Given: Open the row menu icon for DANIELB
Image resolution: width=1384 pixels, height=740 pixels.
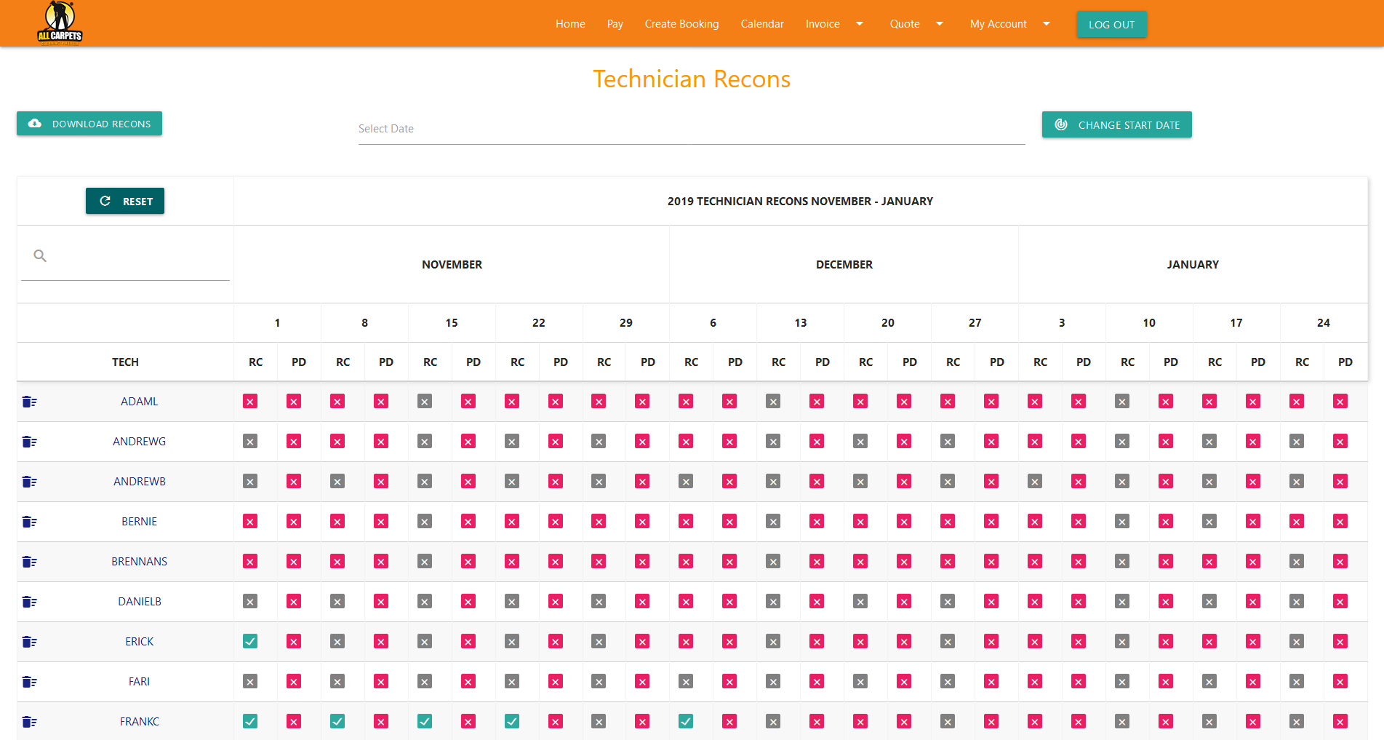Looking at the screenshot, I should 29,602.
